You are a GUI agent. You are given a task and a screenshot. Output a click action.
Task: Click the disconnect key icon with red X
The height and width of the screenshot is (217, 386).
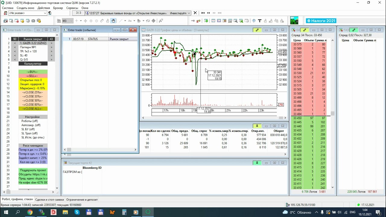198,21
